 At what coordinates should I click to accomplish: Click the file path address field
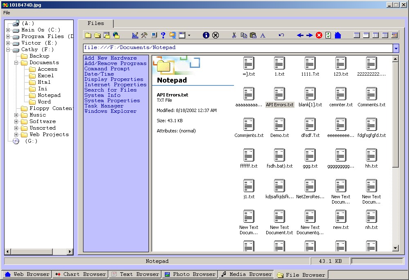[238, 48]
